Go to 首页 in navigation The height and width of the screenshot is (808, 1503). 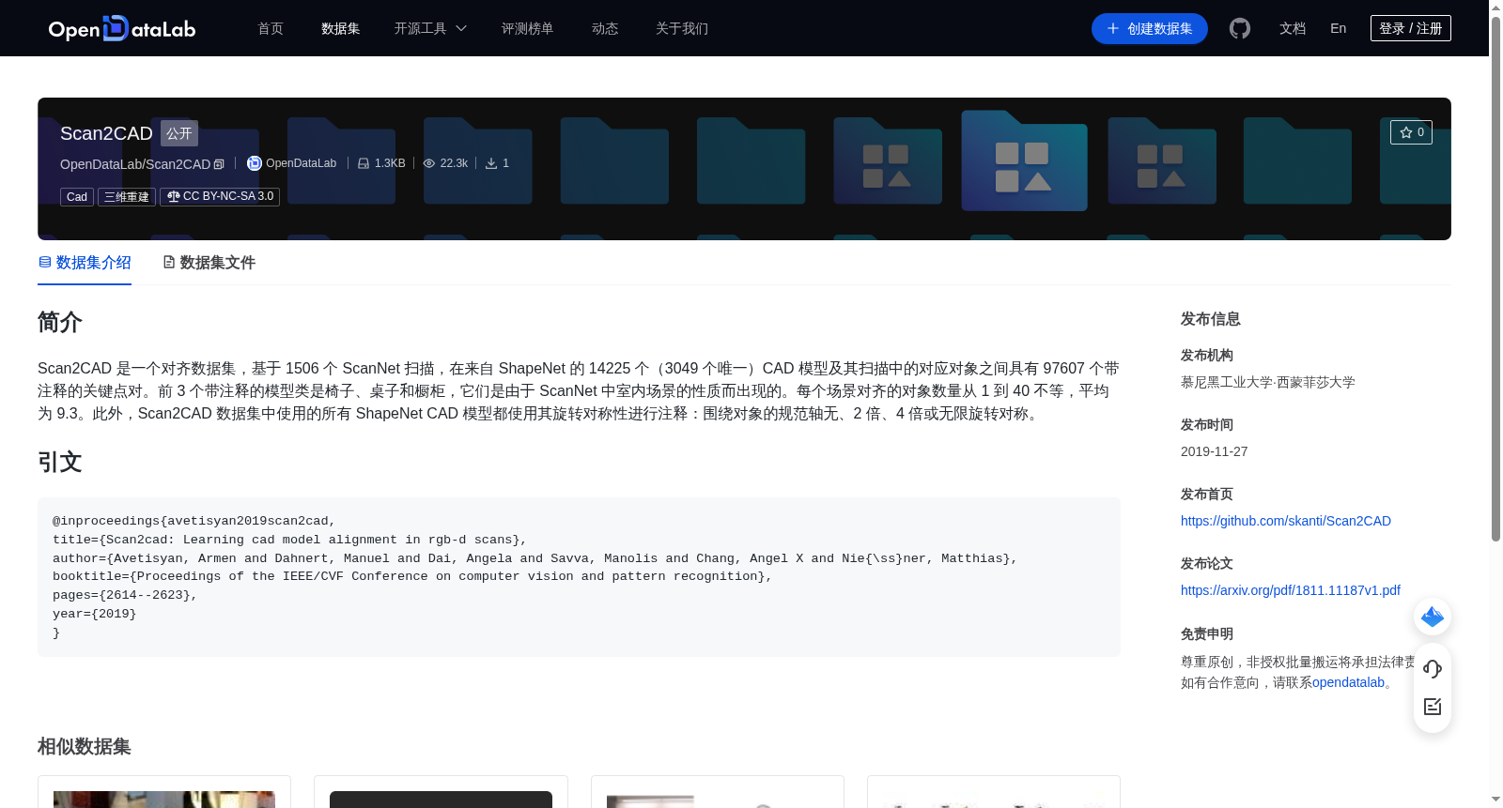tap(271, 28)
